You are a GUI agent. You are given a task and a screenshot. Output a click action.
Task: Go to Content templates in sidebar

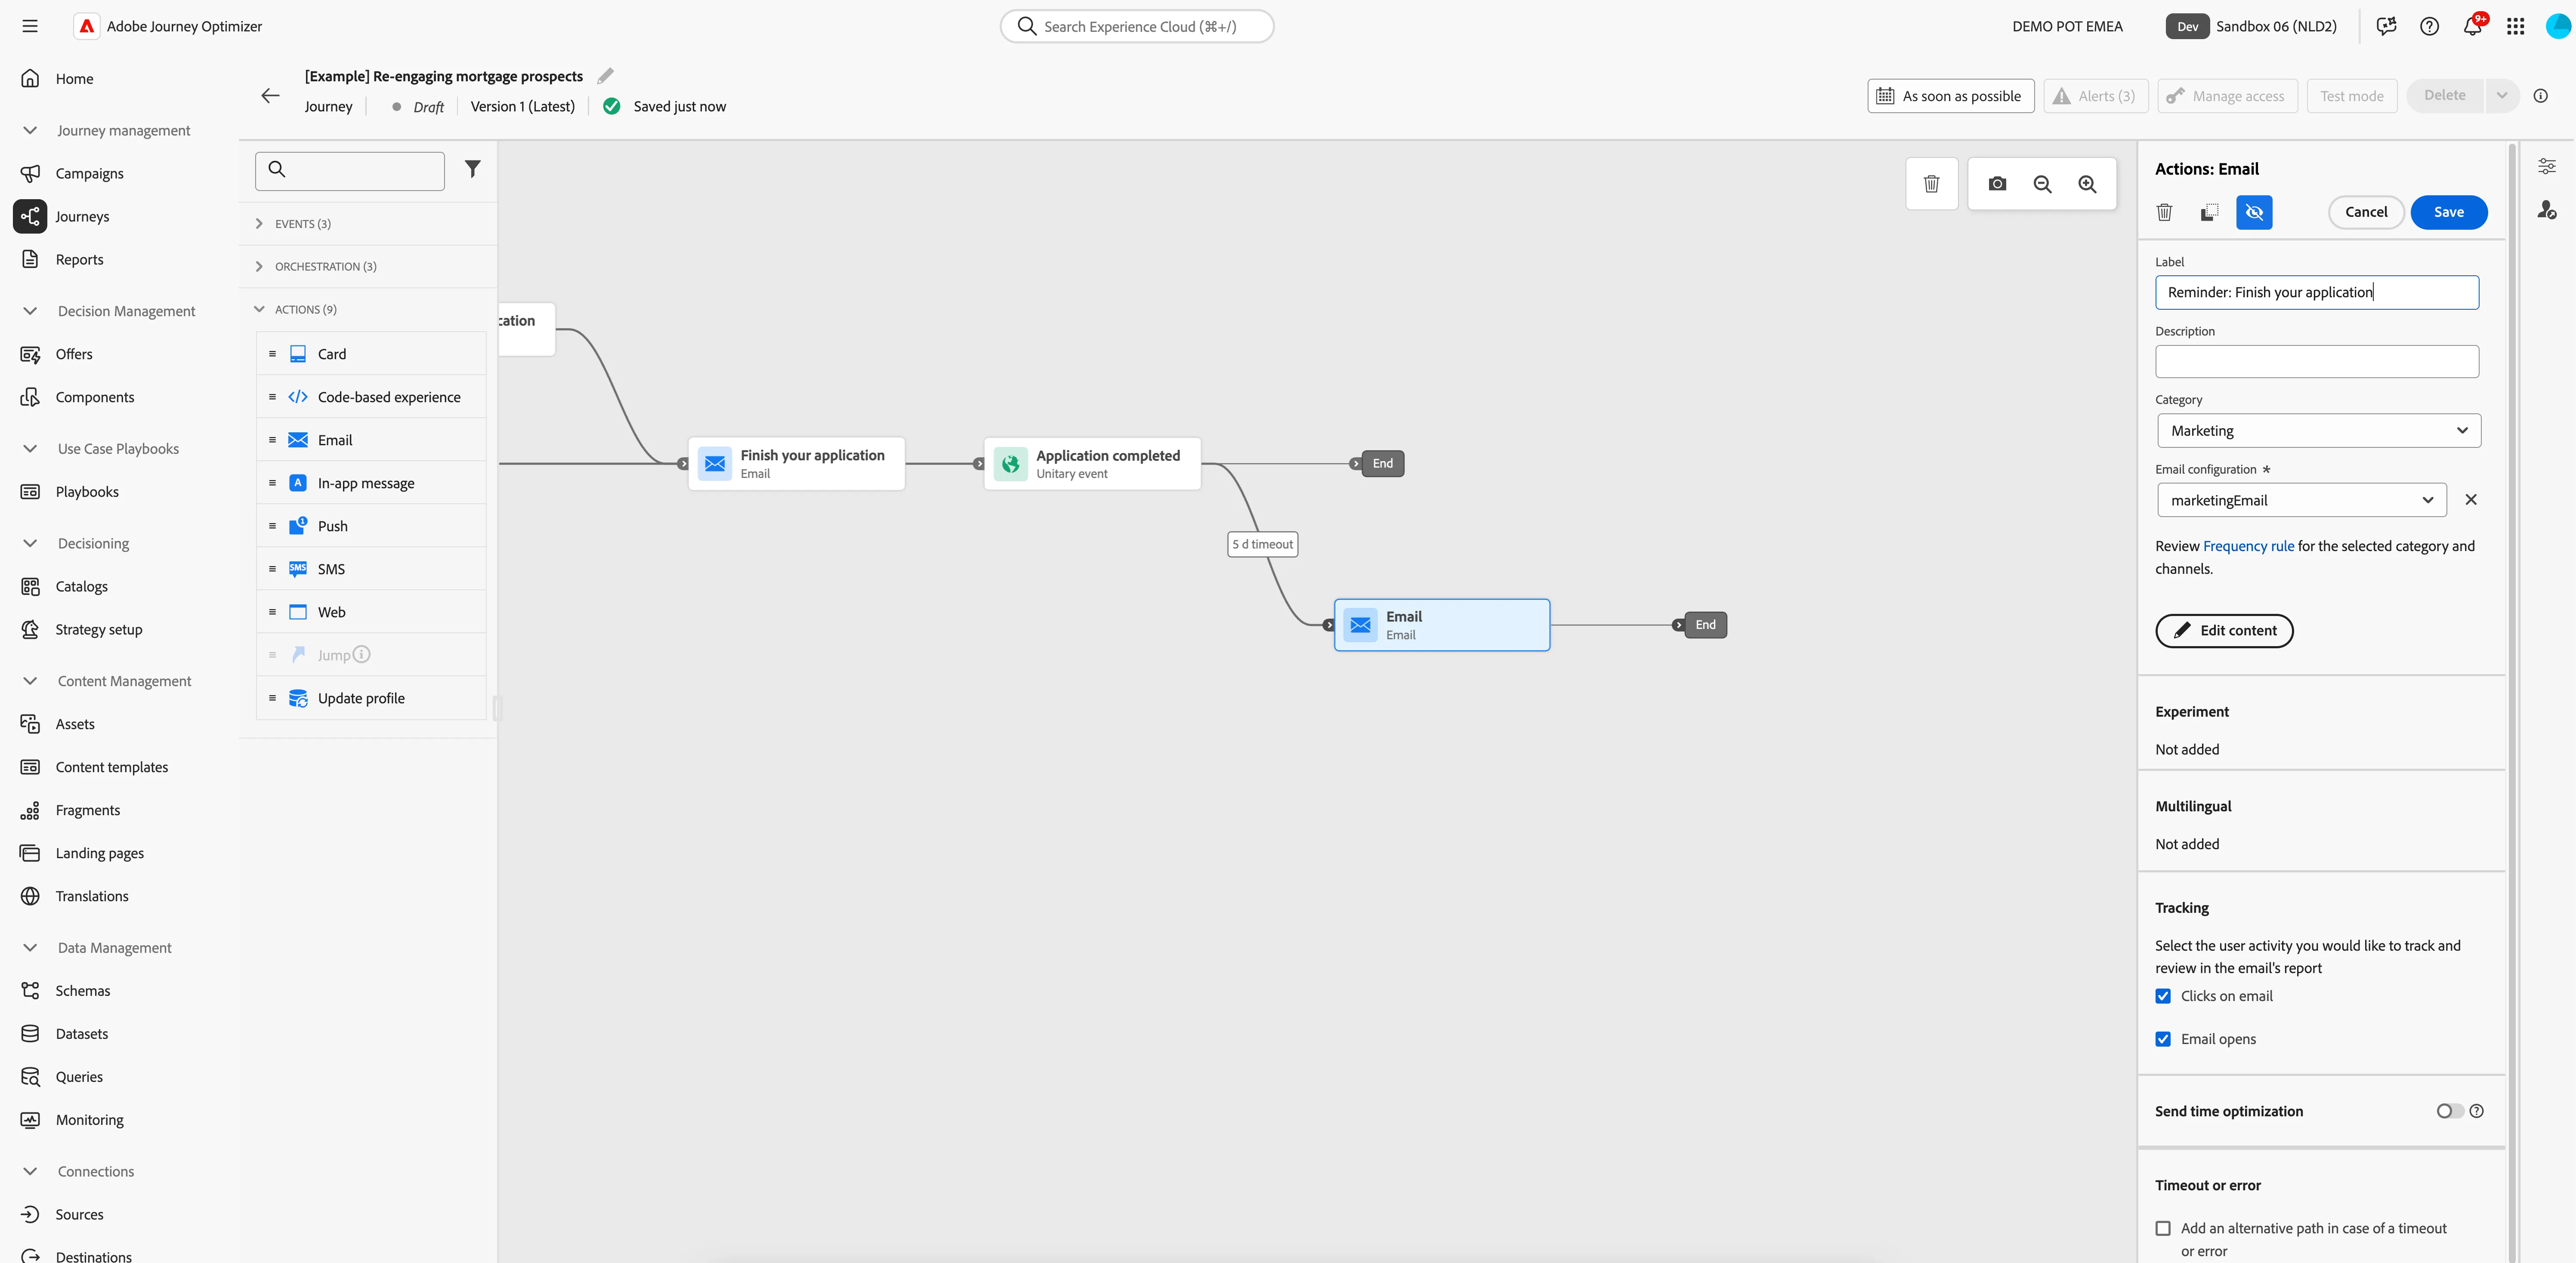click(x=111, y=767)
